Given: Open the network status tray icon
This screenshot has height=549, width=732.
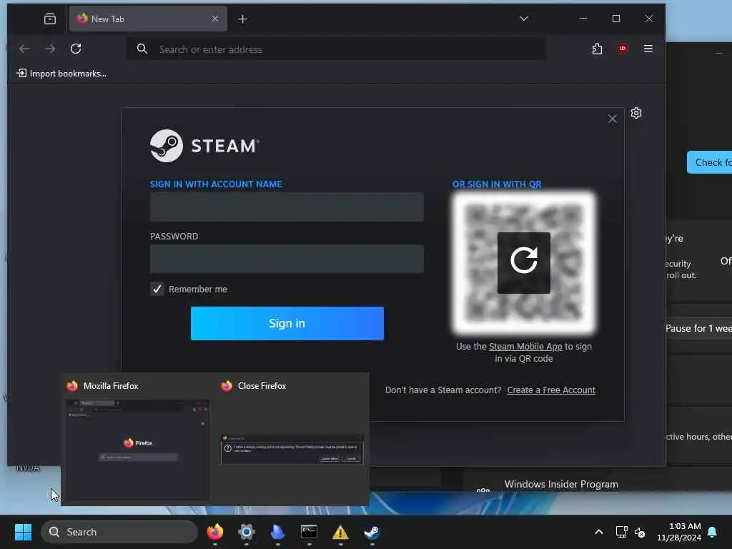Looking at the screenshot, I should click(621, 532).
